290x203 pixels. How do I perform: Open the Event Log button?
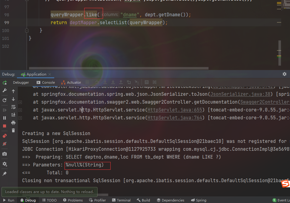(x=281, y=200)
